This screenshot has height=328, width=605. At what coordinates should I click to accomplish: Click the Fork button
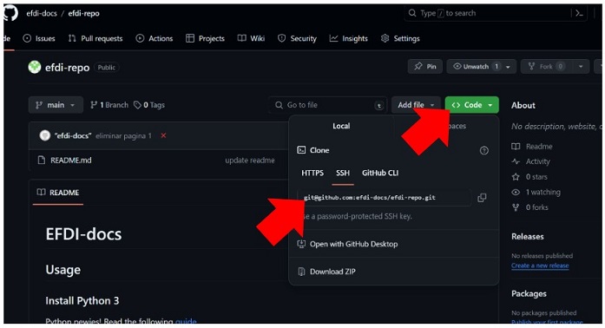[546, 67]
